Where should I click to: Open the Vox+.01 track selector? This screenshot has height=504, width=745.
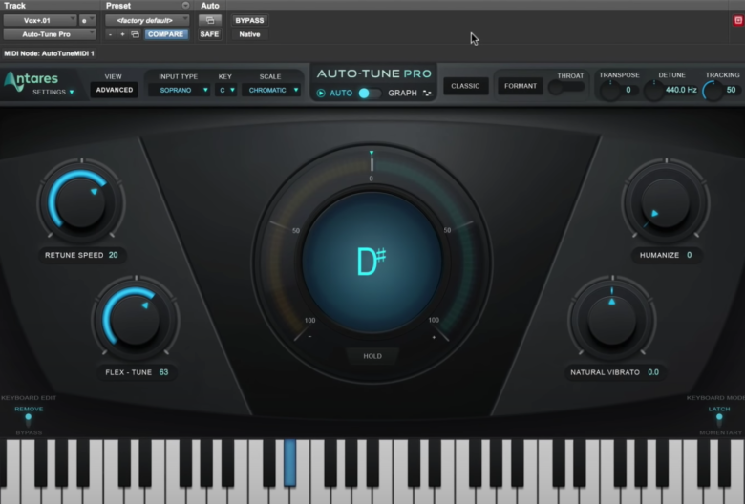(x=40, y=20)
